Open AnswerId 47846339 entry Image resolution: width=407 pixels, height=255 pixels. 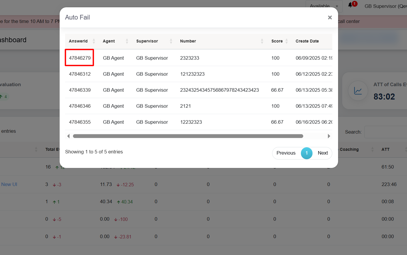[80, 90]
